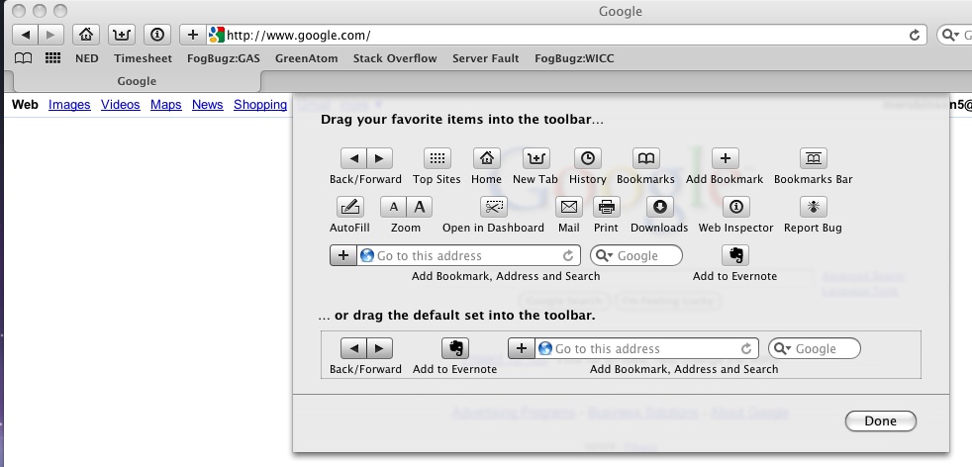972x467 pixels.
Task: Select the Report Bug item
Action: point(814,207)
